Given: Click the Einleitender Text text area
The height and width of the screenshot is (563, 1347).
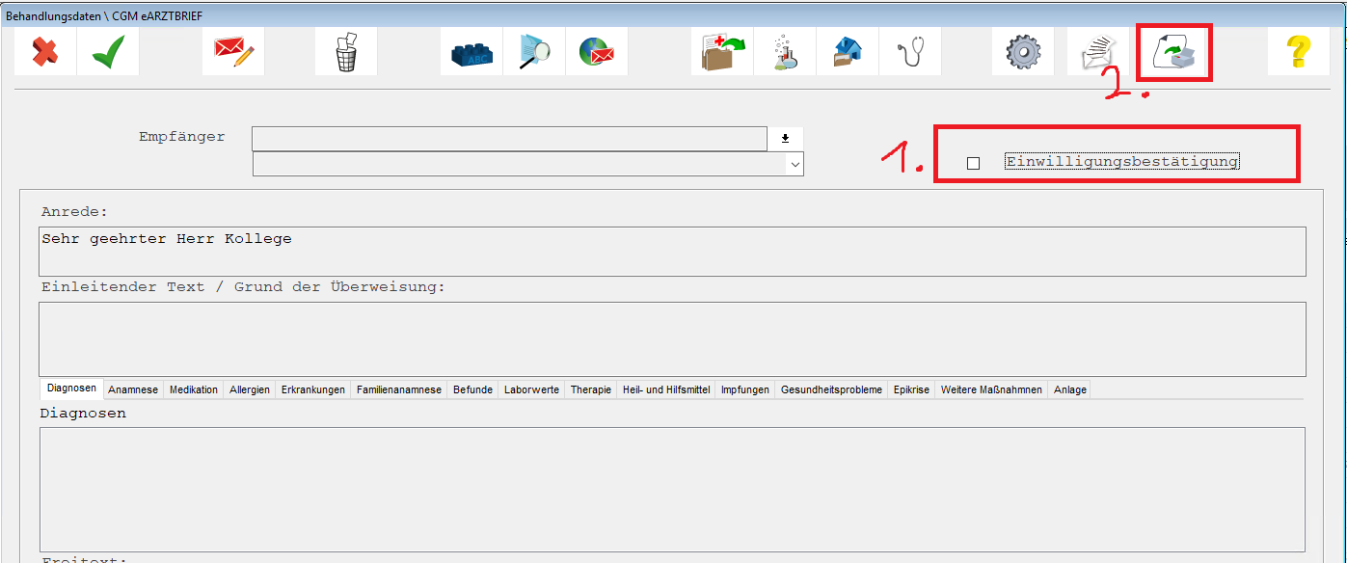Looking at the screenshot, I should pyautogui.click(x=673, y=338).
